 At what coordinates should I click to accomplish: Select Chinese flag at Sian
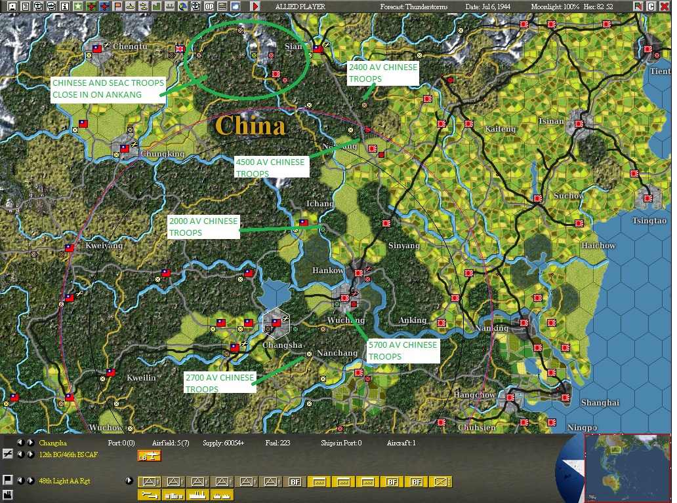pos(318,48)
